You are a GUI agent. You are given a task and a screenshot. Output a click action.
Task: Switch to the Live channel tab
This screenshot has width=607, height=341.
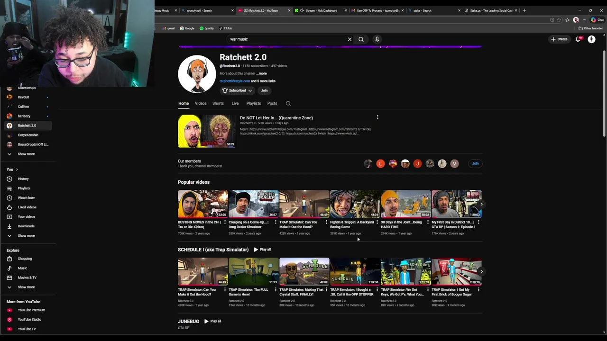click(x=235, y=103)
